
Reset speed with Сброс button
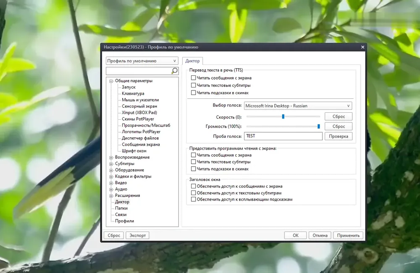coord(339,116)
